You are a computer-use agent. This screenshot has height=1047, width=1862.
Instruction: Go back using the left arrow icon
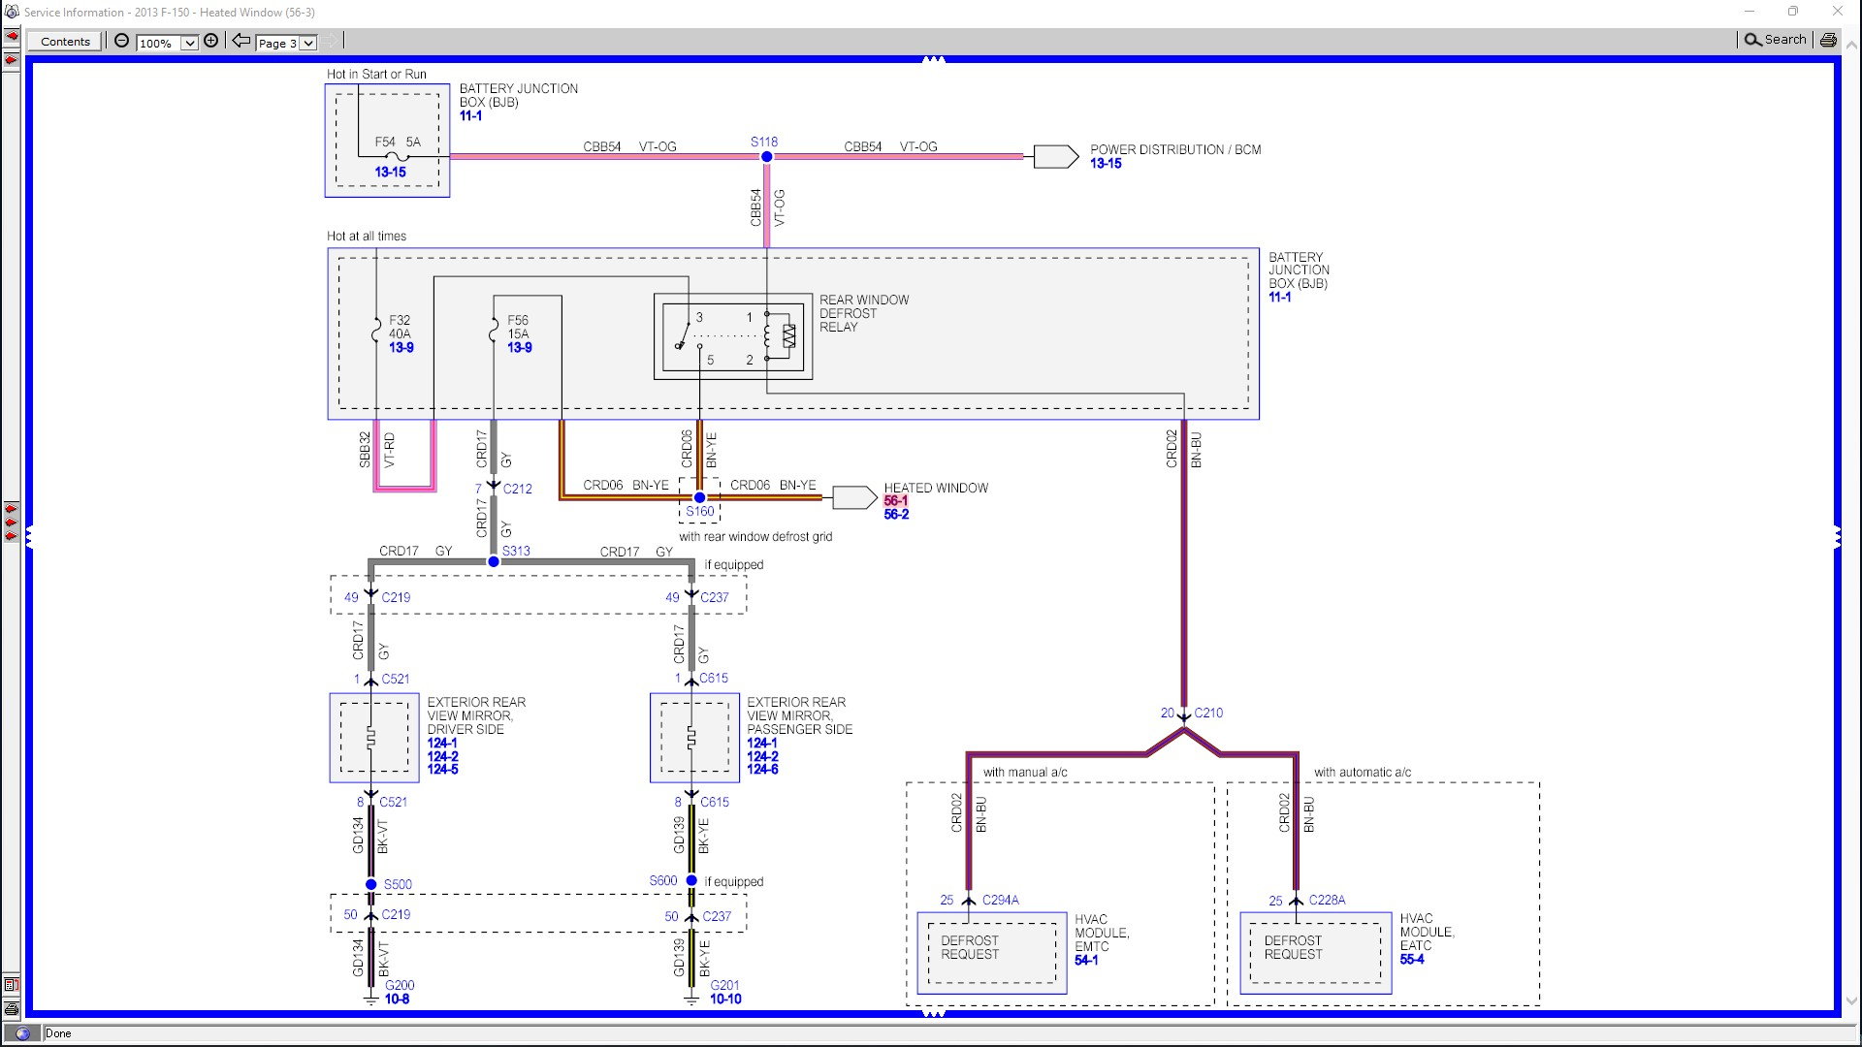(241, 41)
